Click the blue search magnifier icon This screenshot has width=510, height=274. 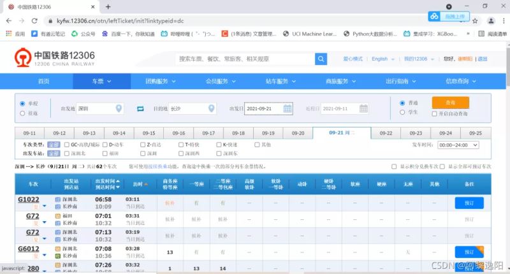click(x=321, y=59)
